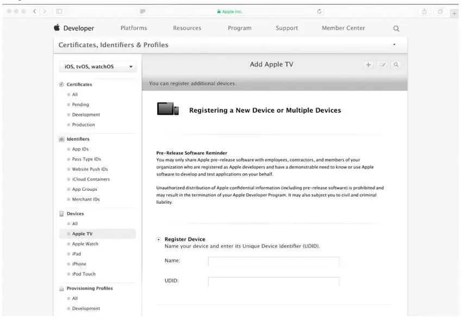Click the Devices section icon
The width and height of the screenshot is (462, 322).
[x=61, y=214]
